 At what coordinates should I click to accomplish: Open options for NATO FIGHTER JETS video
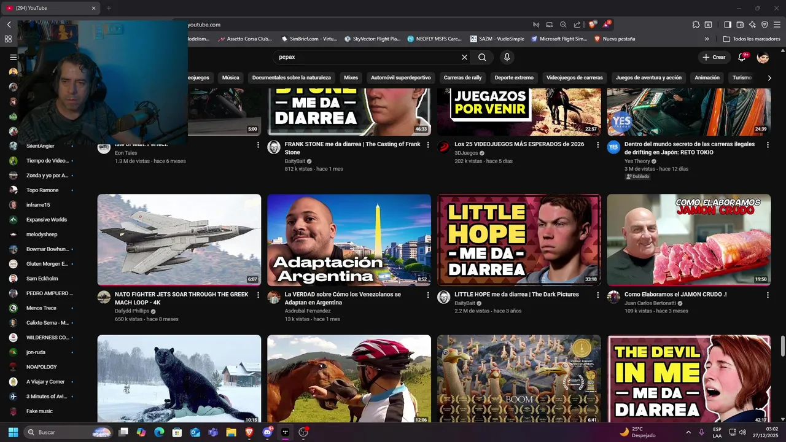[258, 295]
